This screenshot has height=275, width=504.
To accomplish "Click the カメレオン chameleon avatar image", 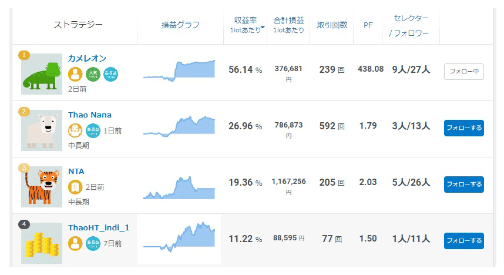I will coord(42,74).
